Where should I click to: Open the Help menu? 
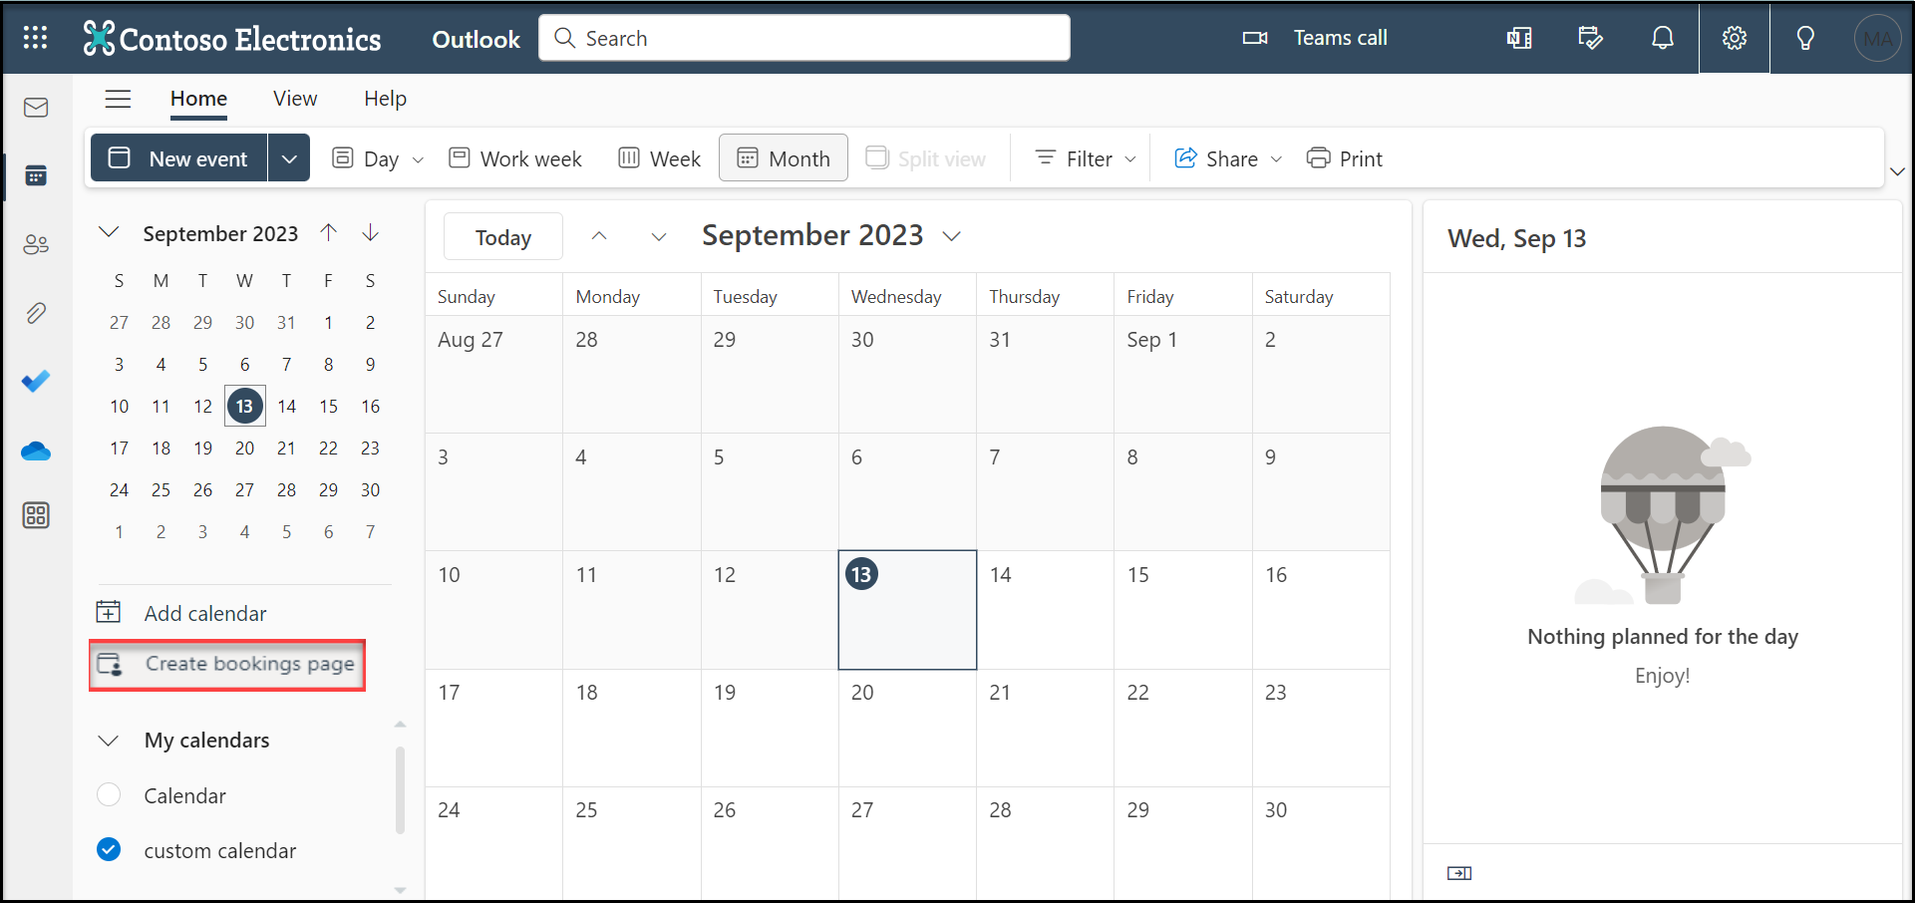[385, 99]
